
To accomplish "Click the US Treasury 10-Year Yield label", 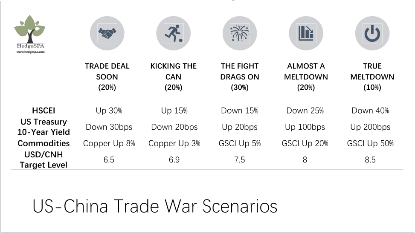I will [44, 127].
